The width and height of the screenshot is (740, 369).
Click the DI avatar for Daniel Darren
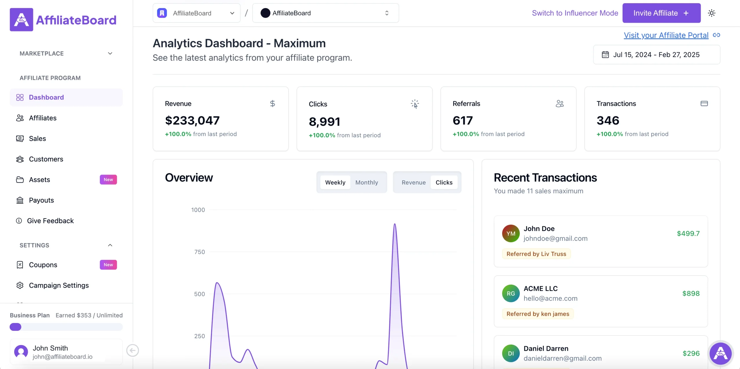coord(511,353)
